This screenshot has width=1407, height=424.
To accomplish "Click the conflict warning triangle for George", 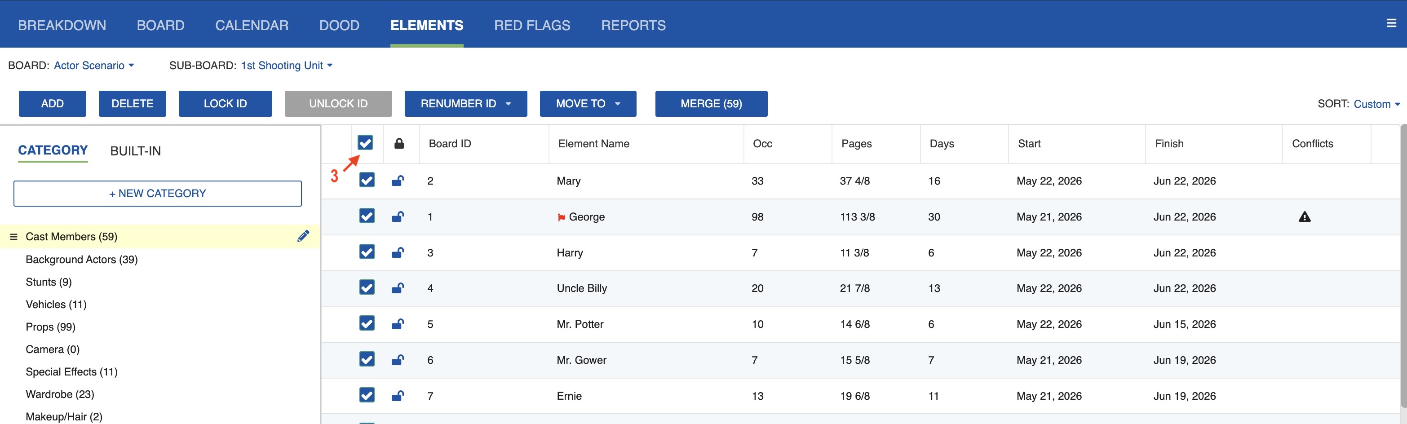I will coord(1304,217).
